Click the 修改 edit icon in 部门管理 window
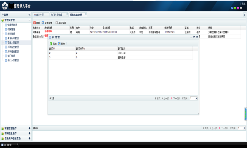This screenshot has height=148, width=247. click(59, 44)
